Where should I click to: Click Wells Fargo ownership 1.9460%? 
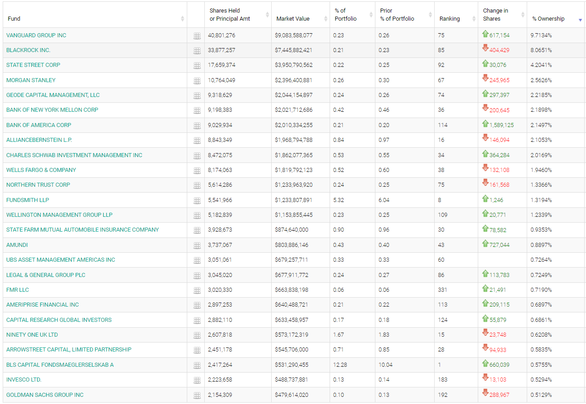point(542,170)
